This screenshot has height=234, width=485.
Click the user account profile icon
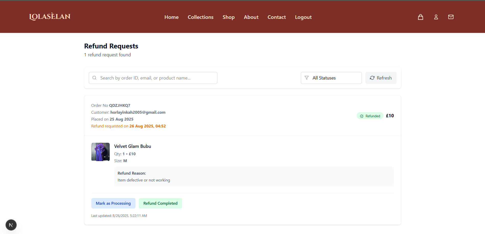436,17
